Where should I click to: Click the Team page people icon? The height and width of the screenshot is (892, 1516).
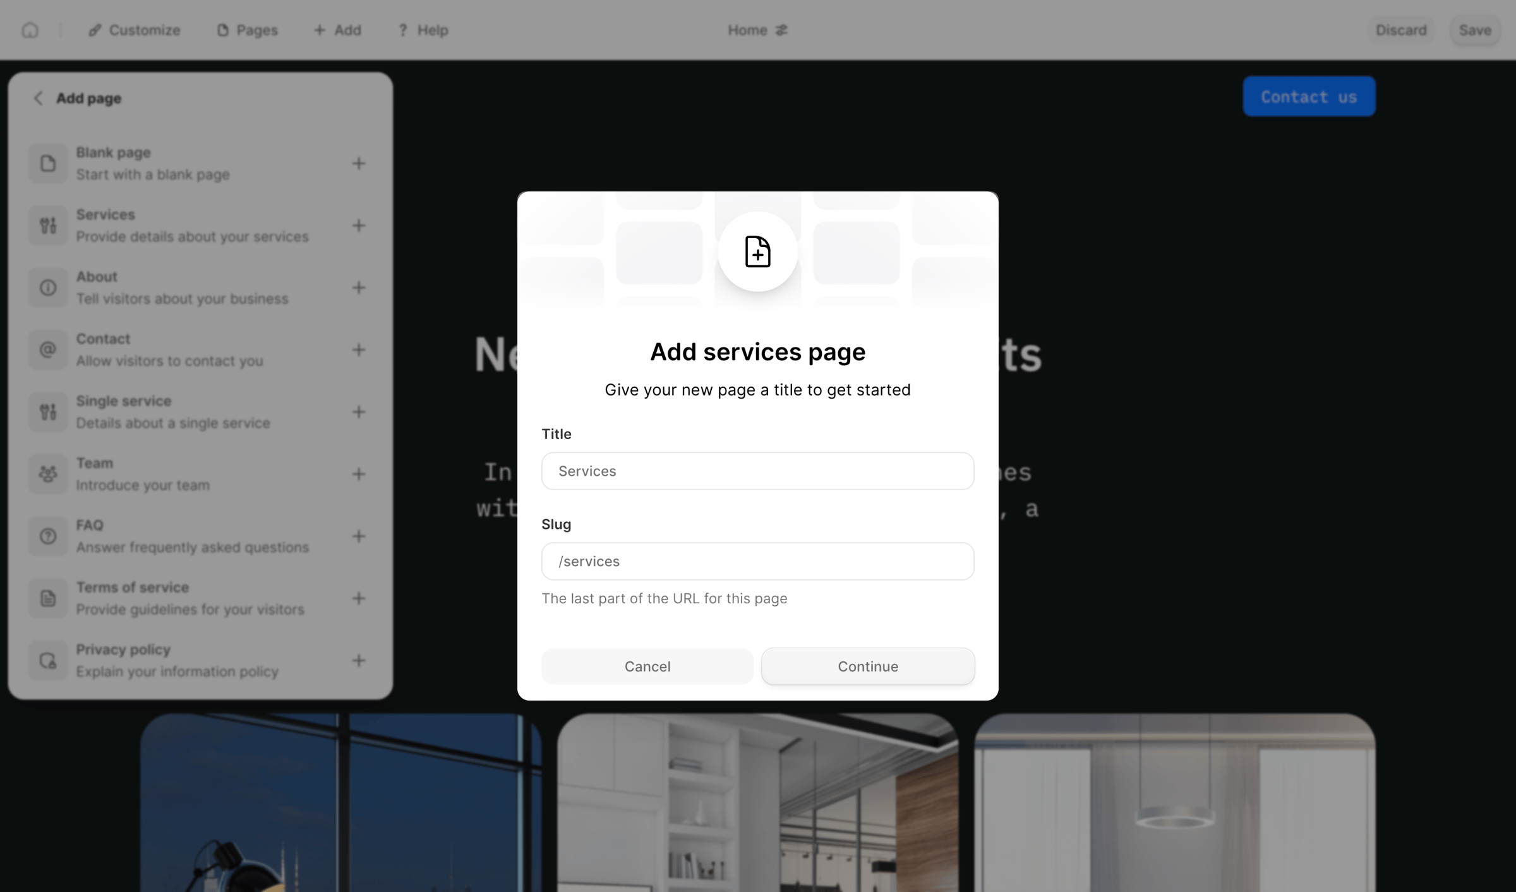48,474
